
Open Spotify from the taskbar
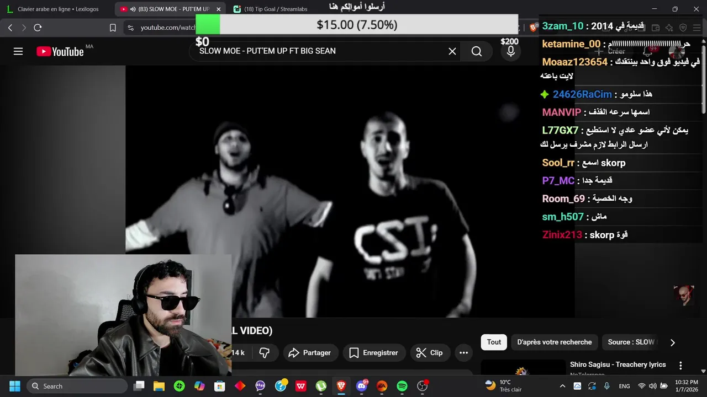pos(402,386)
